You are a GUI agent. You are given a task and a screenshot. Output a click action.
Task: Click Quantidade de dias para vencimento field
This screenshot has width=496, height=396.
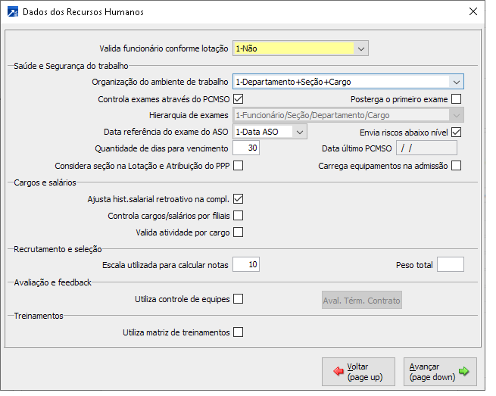pos(246,148)
